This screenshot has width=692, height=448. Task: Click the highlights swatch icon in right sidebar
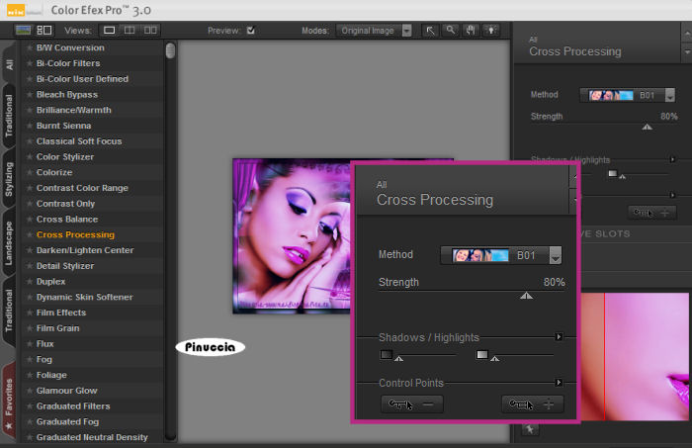tap(613, 173)
